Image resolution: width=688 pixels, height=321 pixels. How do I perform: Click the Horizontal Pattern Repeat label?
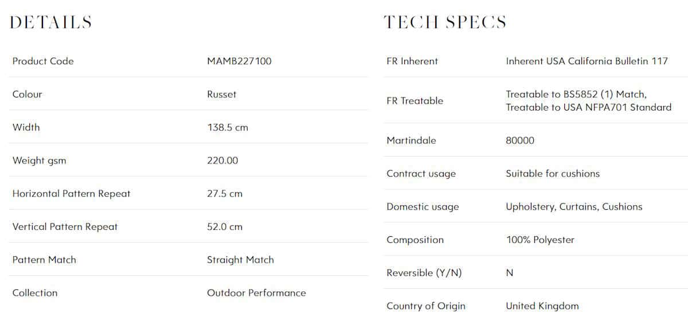pyautogui.click(x=71, y=194)
